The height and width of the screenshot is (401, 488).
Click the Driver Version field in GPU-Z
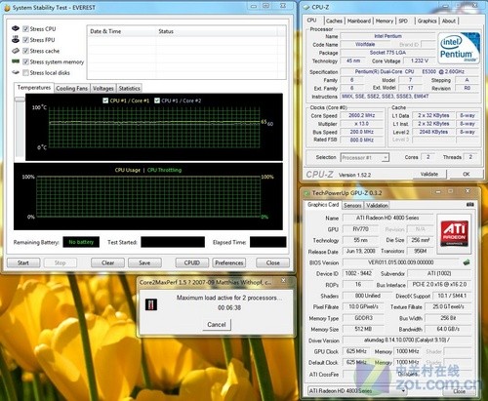(x=407, y=341)
